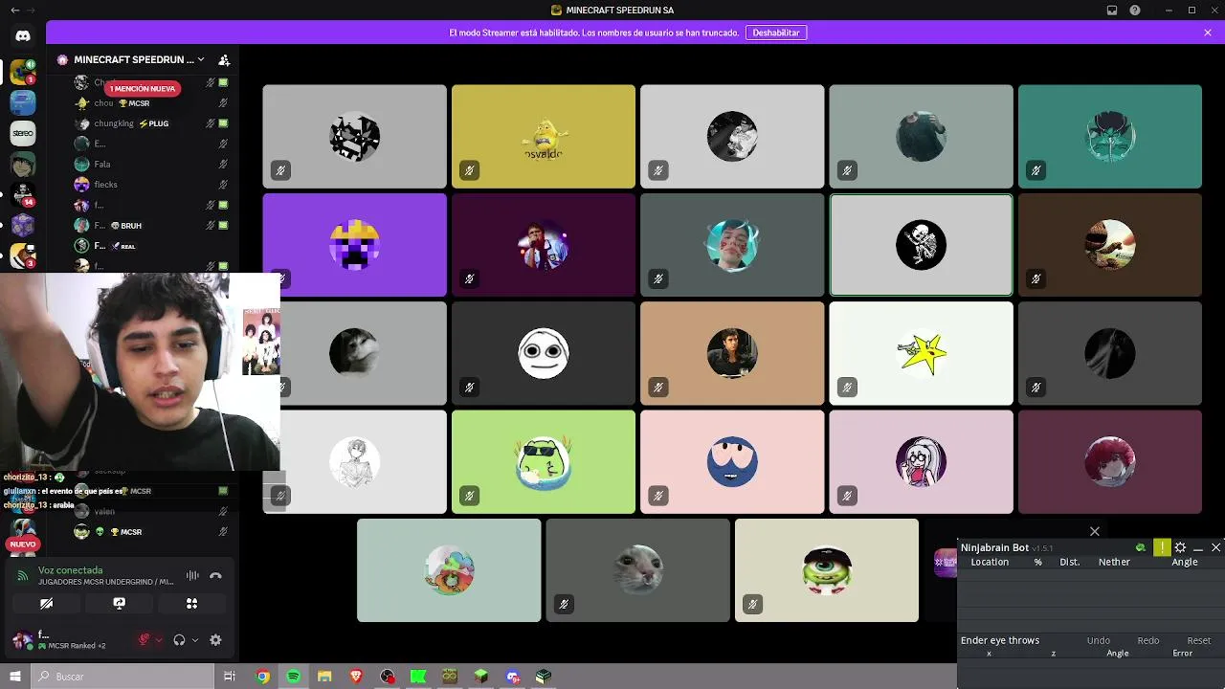Open the voice connection signal icon

(23, 575)
